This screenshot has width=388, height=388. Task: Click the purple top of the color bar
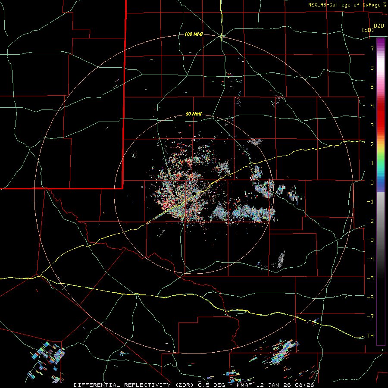pos(381,42)
